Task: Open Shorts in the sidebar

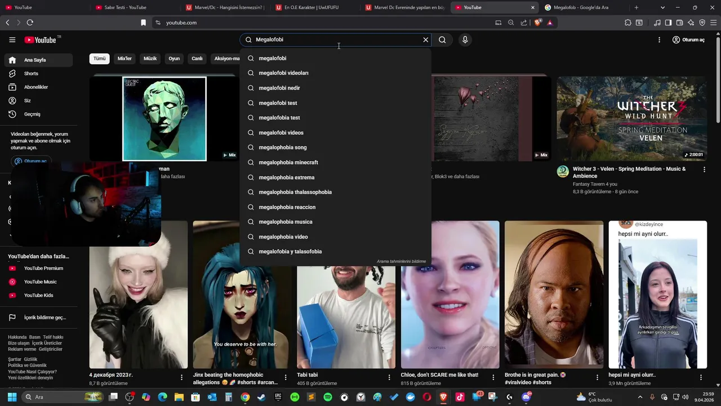Action: (x=38, y=73)
